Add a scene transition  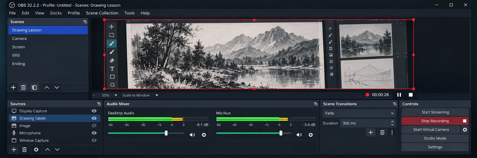[x=371, y=133]
